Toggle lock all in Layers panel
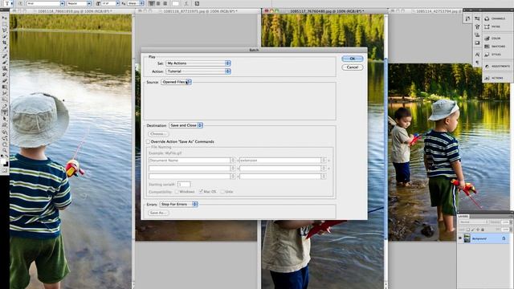The width and height of the screenshot is (514, 289). click(x=483, y=230)
